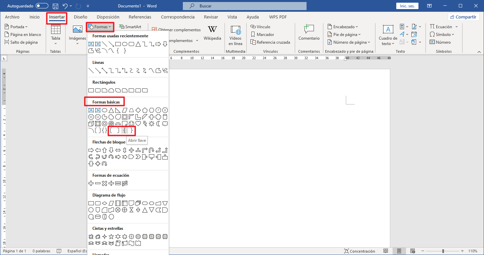The image size is (484, 255).
Task: Open the Tabla dropdown
Action: click(55, 35)
